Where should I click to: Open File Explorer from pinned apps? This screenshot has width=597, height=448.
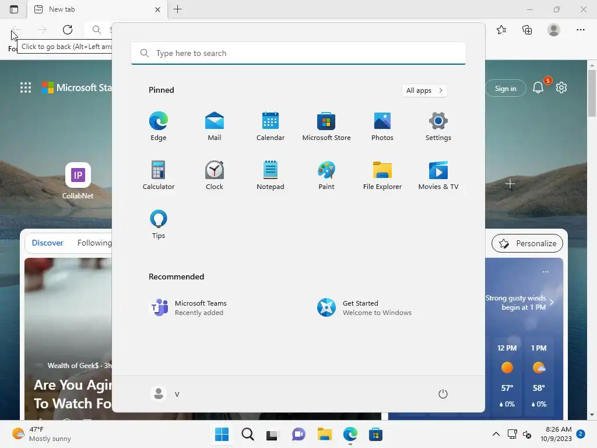pos(382,175)
